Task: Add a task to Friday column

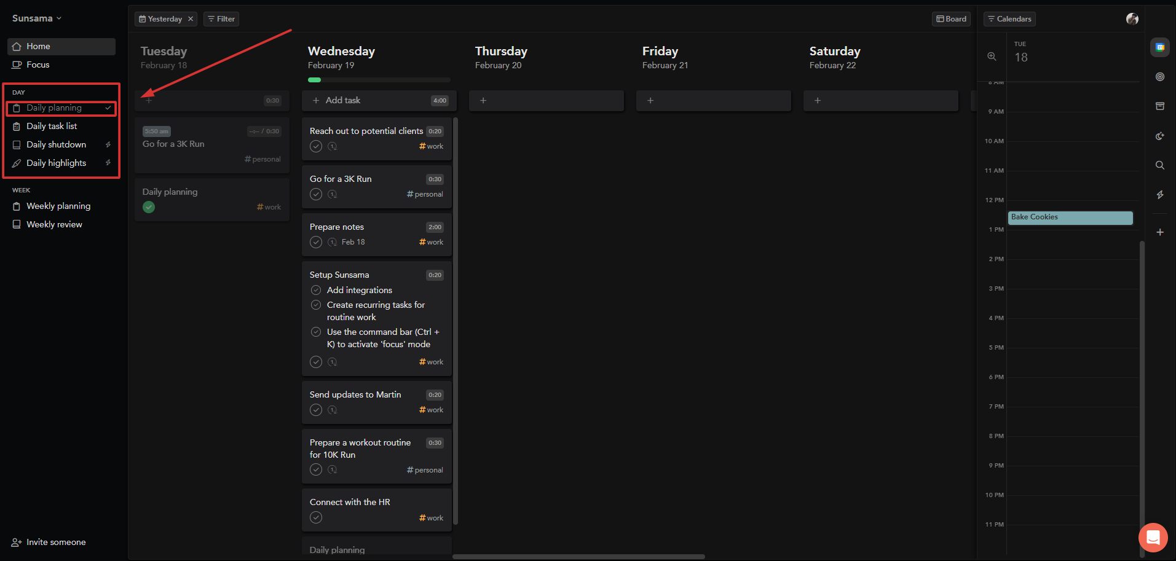Action: coord(714,101)
